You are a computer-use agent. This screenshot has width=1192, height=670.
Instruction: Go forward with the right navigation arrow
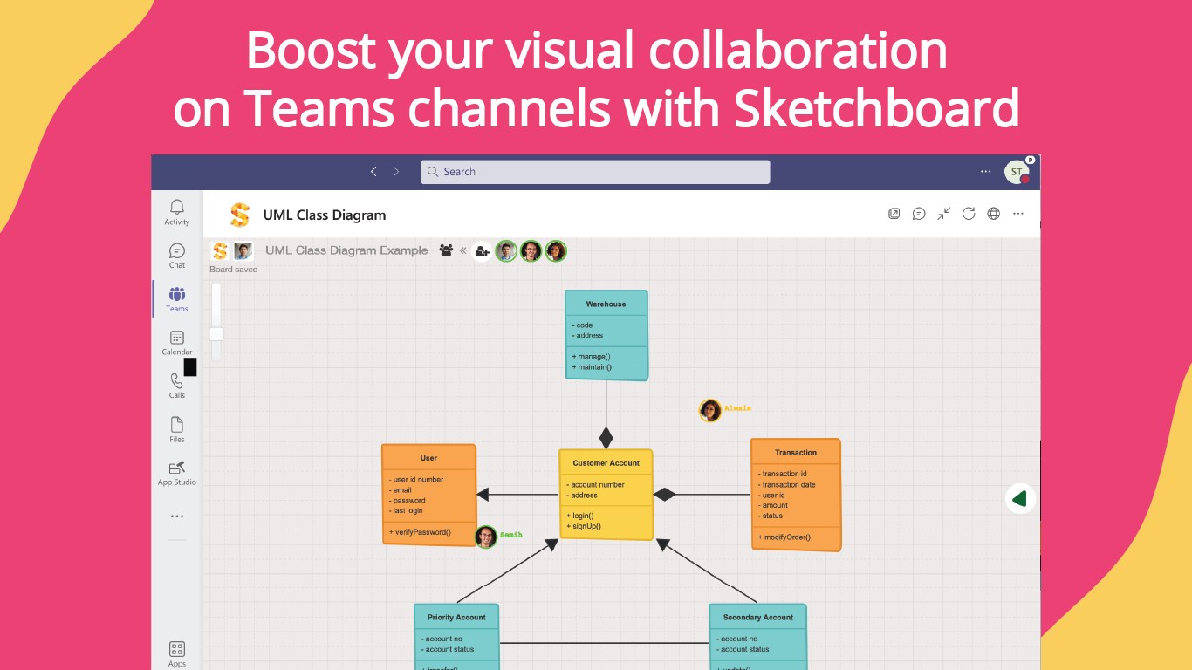click(x=396, y=172)
